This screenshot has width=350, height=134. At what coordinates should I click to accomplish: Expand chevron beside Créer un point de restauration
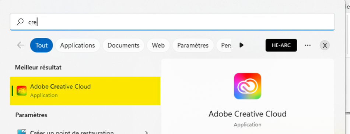146,133
